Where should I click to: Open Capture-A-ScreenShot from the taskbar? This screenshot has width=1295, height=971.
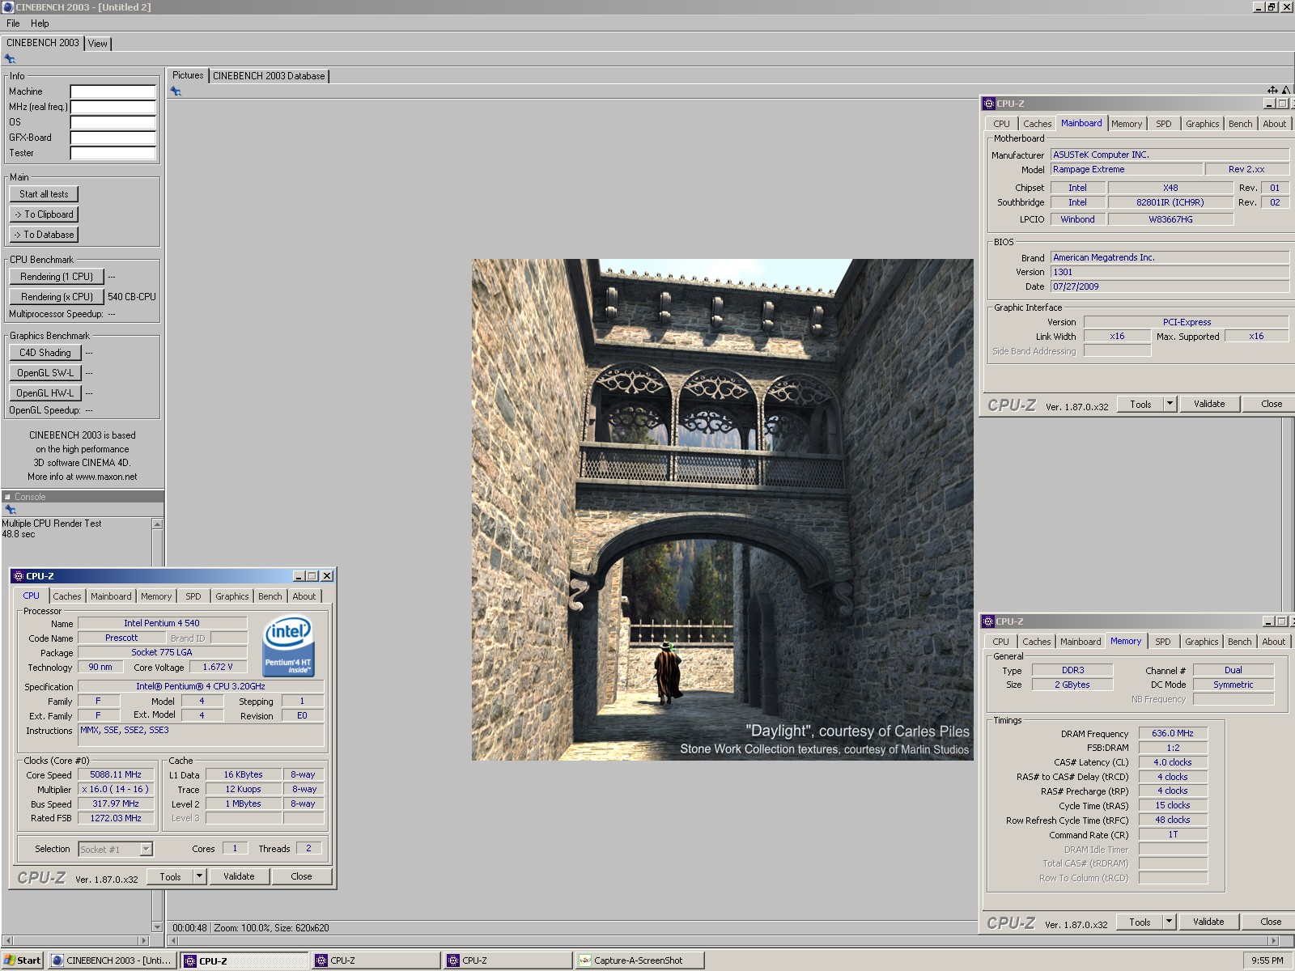click(x=639, y=960)
